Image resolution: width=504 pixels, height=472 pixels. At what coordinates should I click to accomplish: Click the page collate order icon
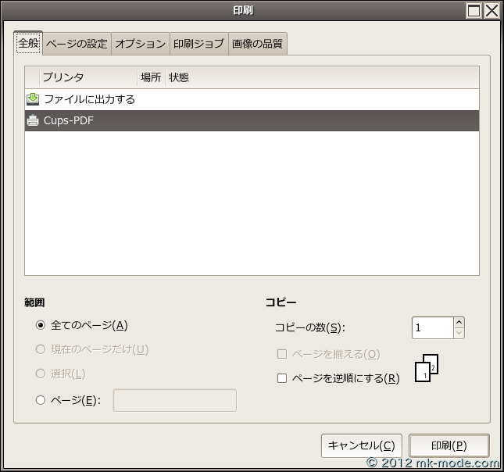pos(426,368)
